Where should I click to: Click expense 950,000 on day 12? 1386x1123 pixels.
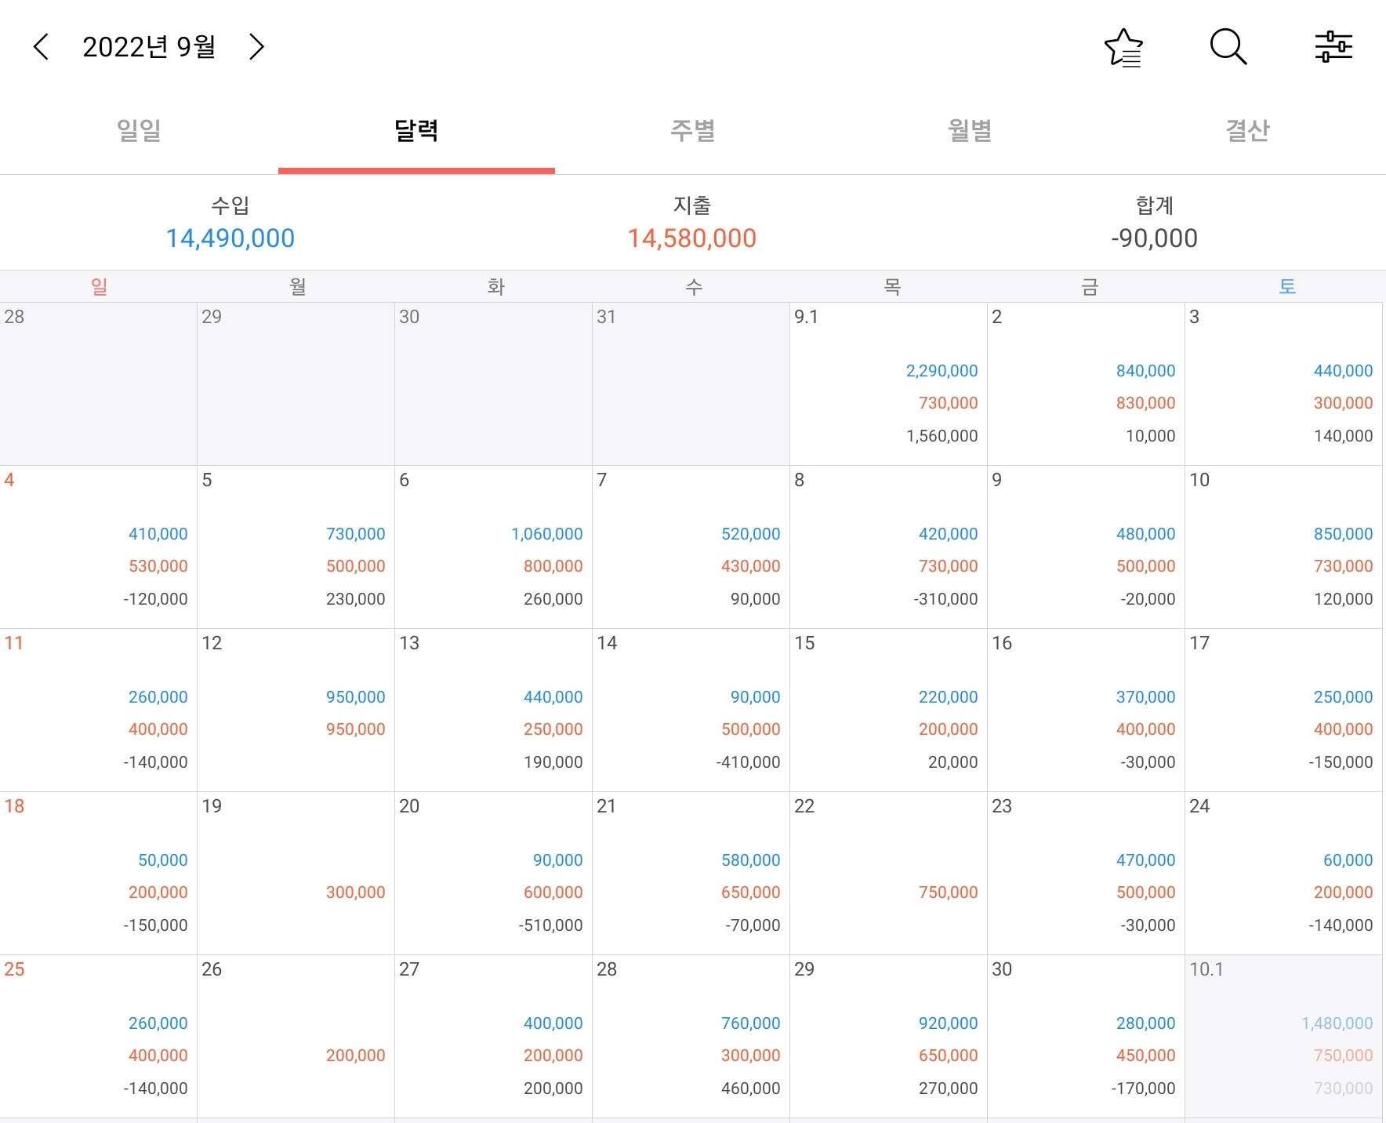point(356,729)
